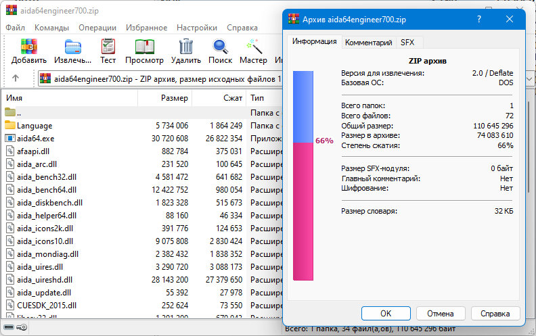Click the aida_icons2k.dll file icon
Screen dimensions: 536x336
[10, 228]
